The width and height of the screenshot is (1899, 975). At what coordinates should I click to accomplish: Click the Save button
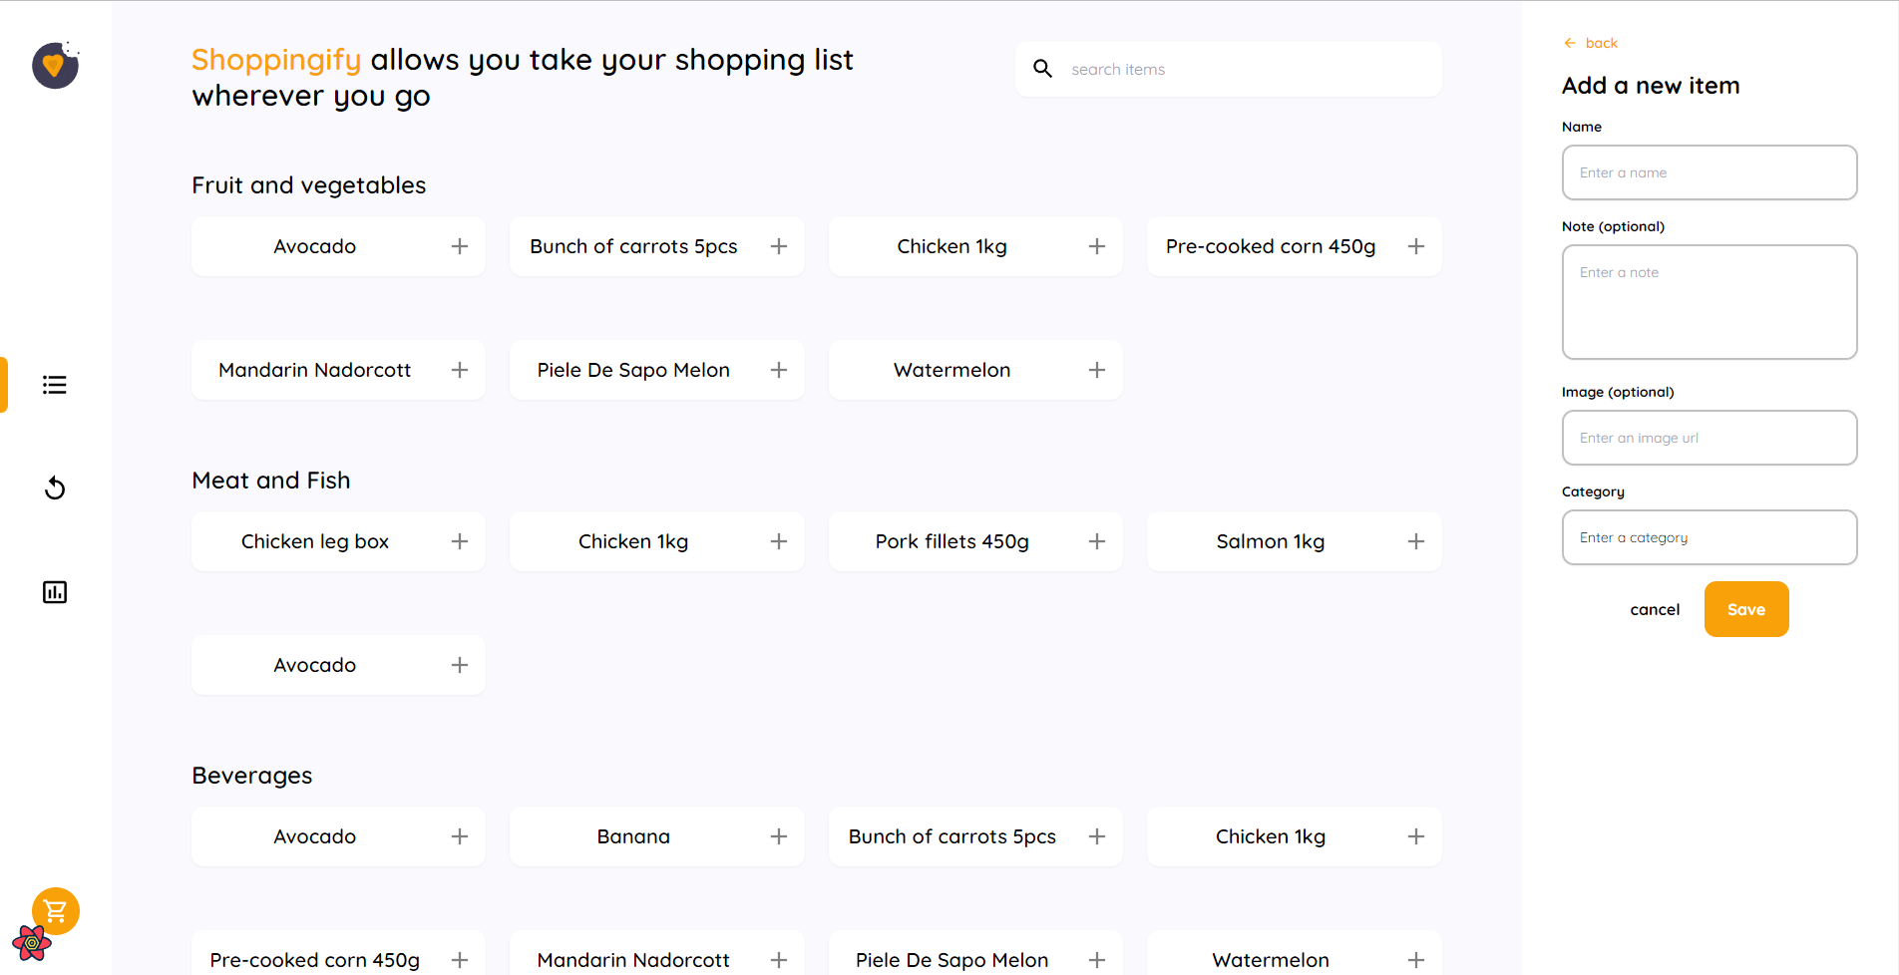[1746, 609]
